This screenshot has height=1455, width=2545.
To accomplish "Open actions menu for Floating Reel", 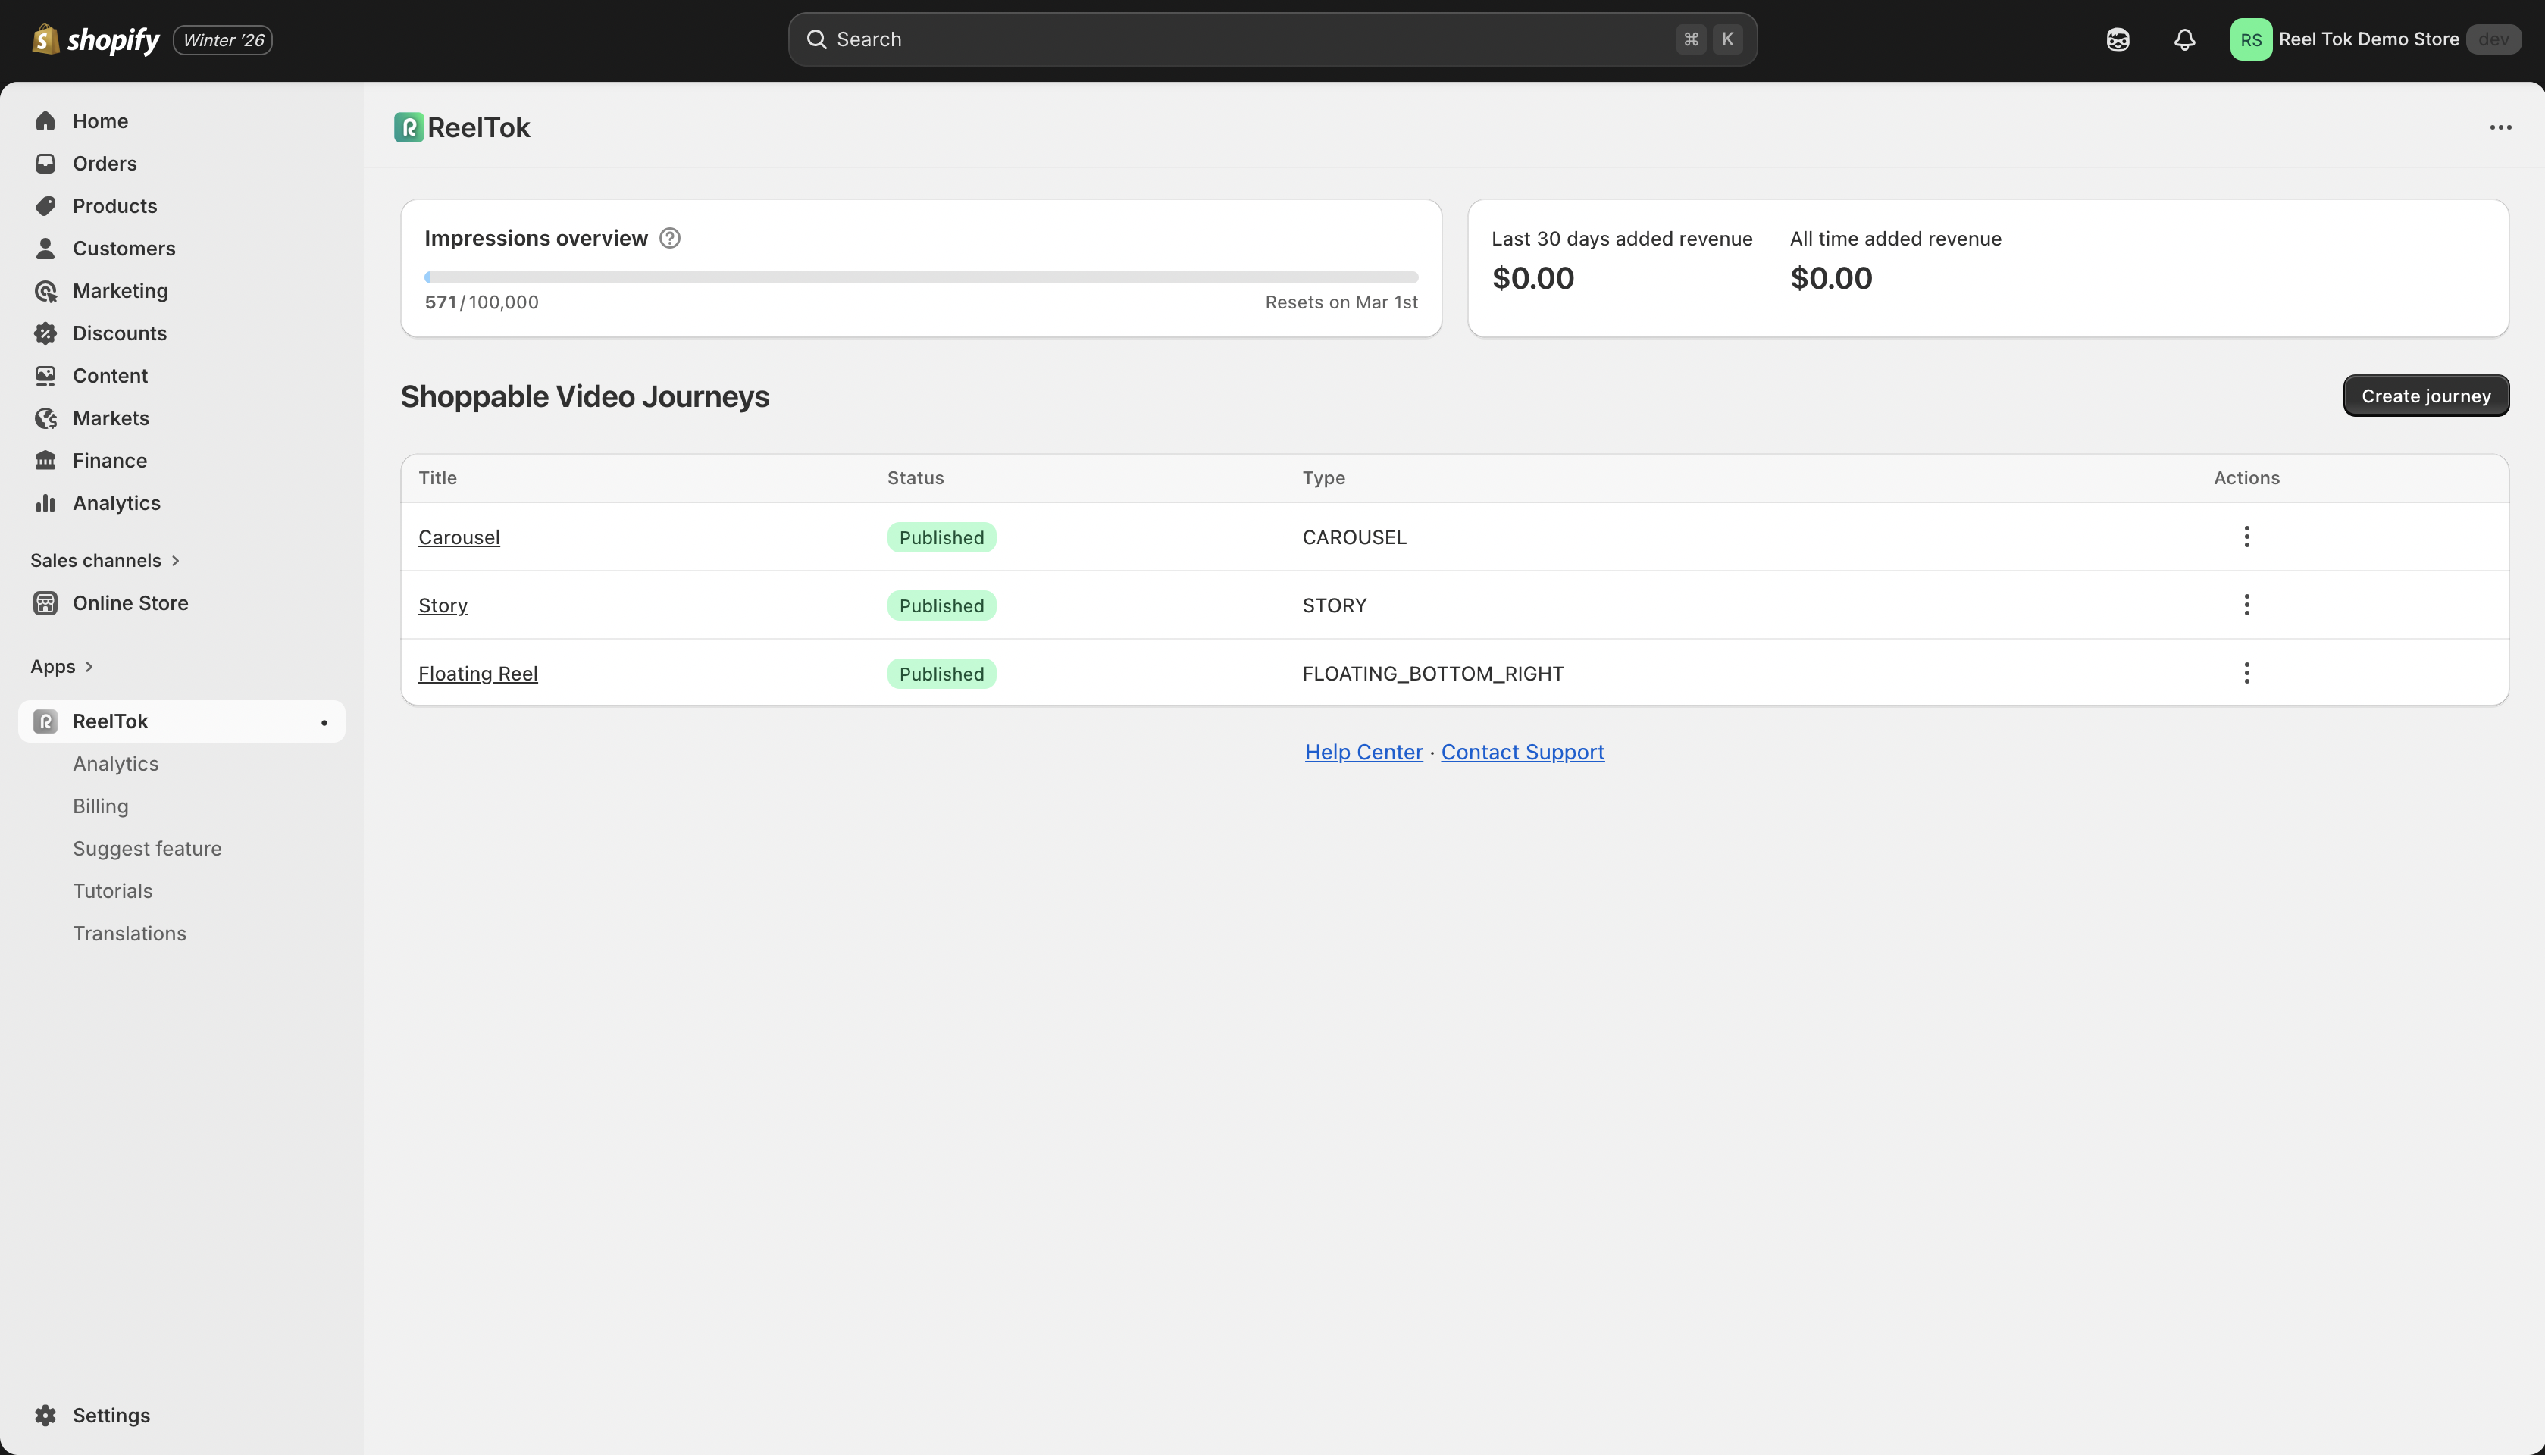I will (x=2246, y=674).
